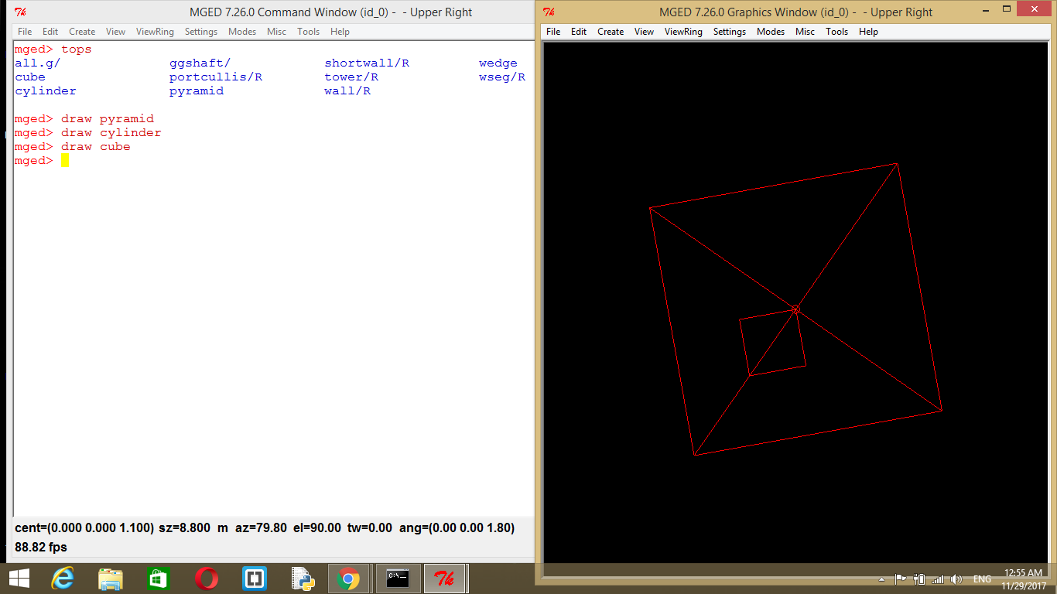Open the Windows Start button
This screenshot has height=594, width=1057.
click(19, 579)
